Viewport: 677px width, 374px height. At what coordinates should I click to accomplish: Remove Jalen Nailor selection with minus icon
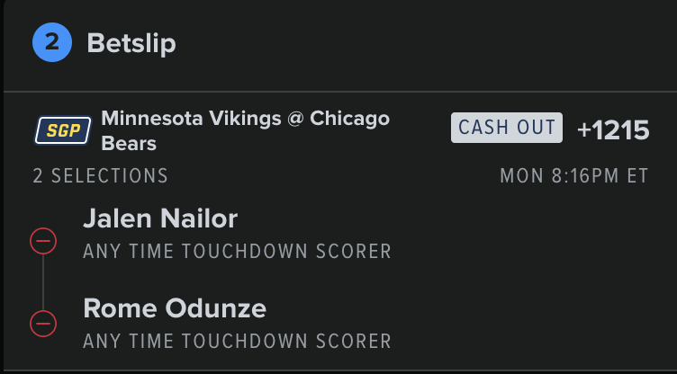pyautogui.click(x=43, y=241)
